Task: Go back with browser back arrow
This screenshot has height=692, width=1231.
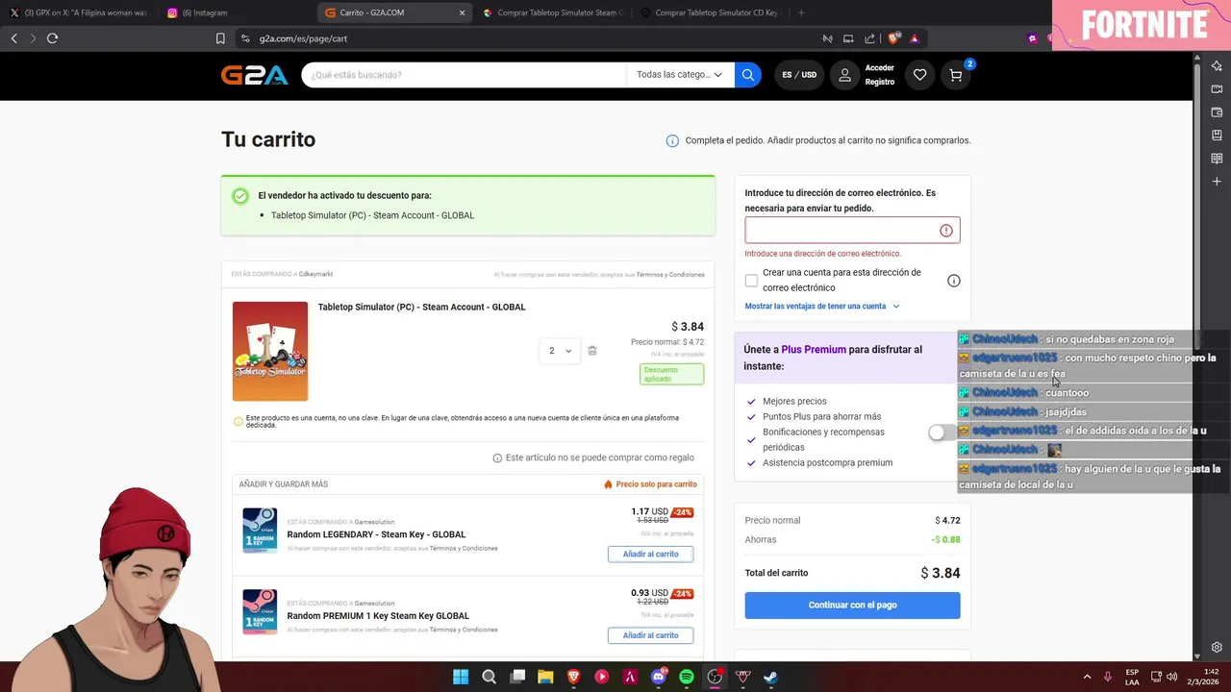Action: pyautogui.click(x=13, y=38)
